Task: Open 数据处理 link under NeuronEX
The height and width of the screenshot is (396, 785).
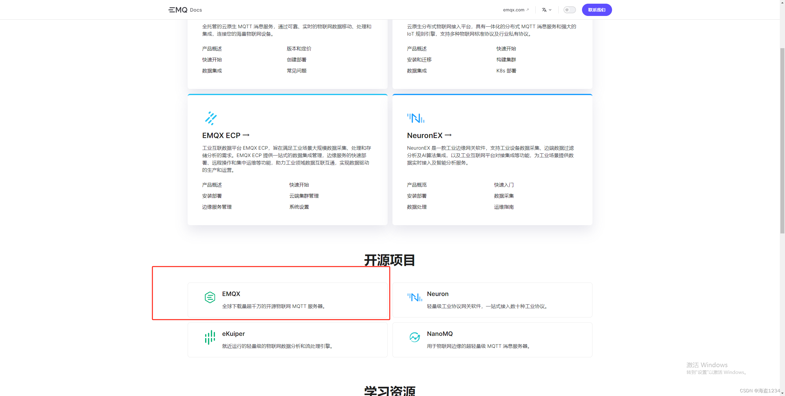Action: [x=417, y=207]
